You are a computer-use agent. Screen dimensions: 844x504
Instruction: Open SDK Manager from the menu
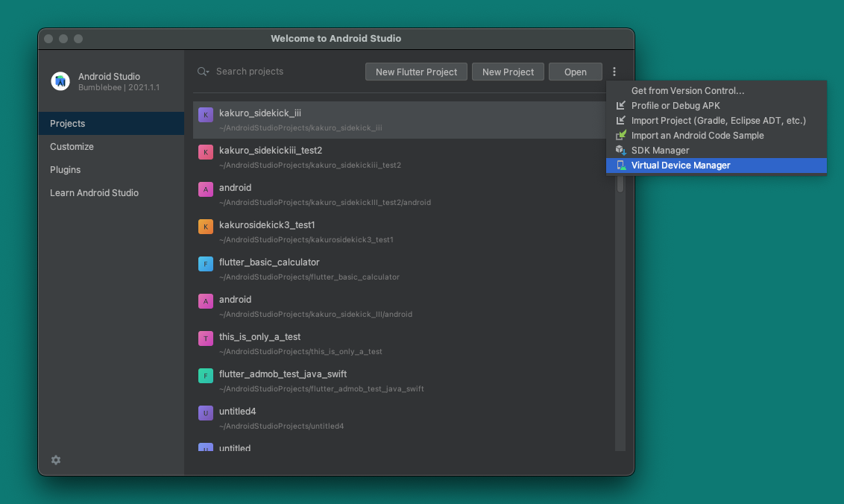point(717,151)
